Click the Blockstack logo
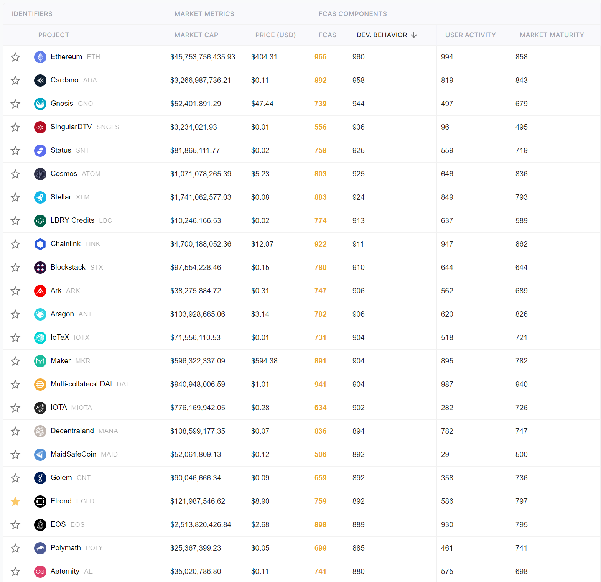Viewport: 601px width, 582px height. (x=40, y=268)
